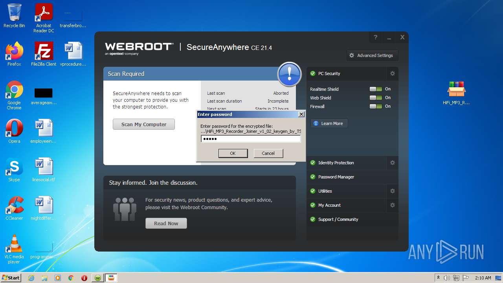The height and width of the screenshot is (283, 503).
Task: Open the Recycle Bin desktop icon
Action: click(x=14, y=16)
